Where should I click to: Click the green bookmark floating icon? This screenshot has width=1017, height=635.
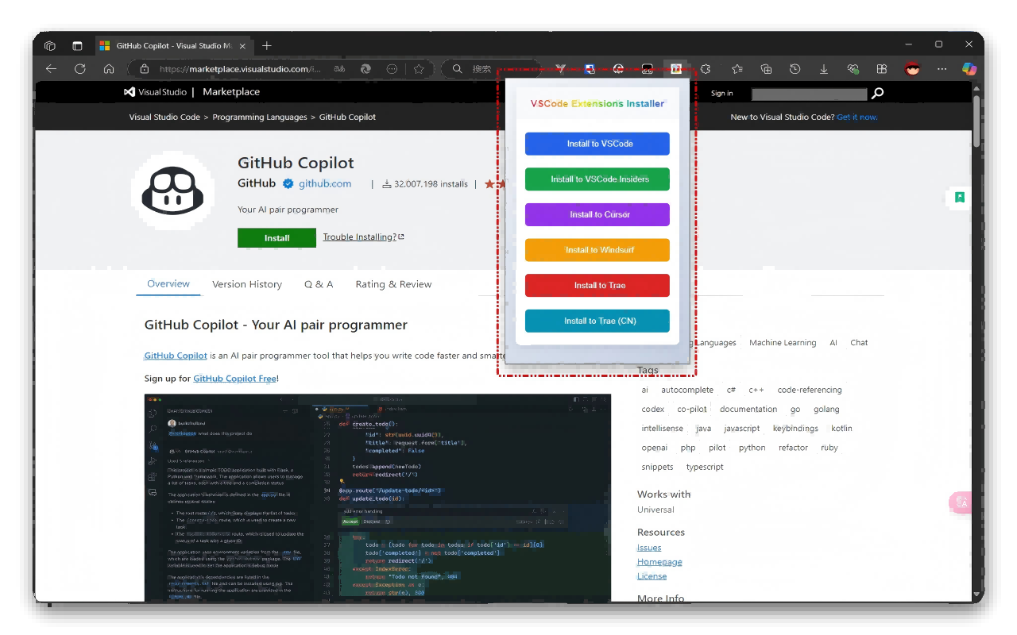click(960, 197)
